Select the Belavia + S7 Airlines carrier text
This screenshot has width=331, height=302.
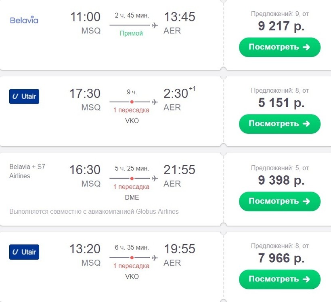[27, 171]
